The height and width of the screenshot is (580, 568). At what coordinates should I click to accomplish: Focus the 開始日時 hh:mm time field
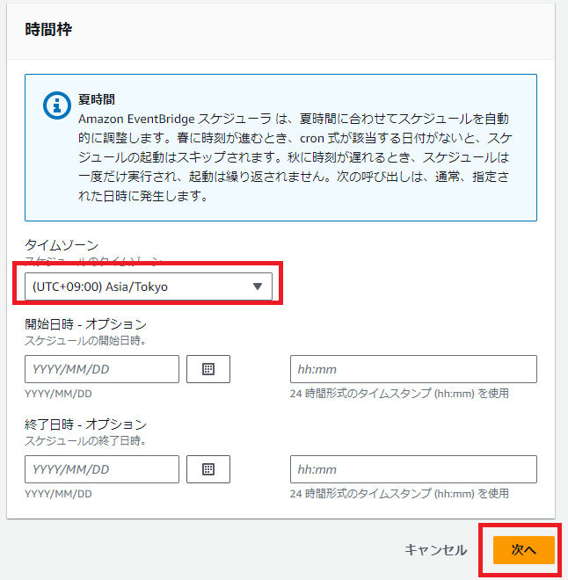pyautogui.click(x=413, y=369)
